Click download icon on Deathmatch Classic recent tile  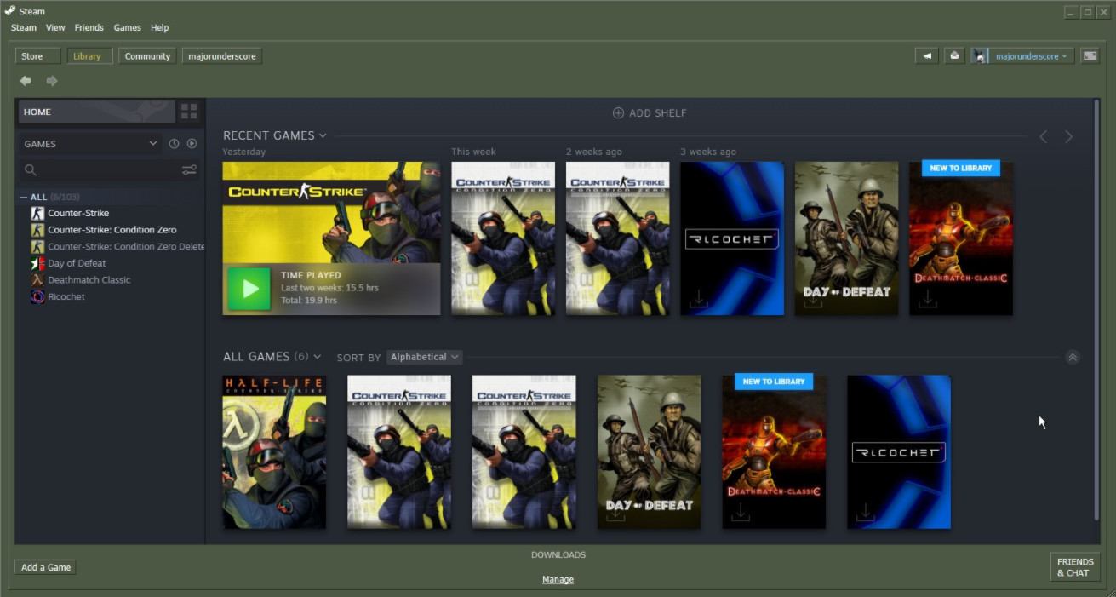pyautogui.click(x=927, y=299)
